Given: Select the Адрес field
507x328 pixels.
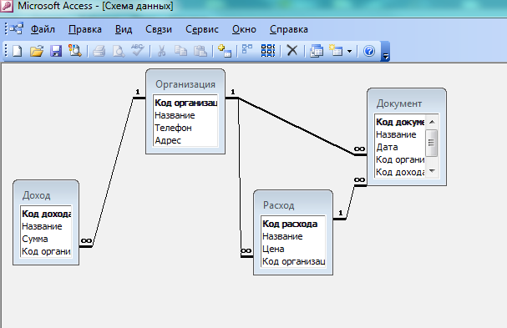Looking at the screenshot, I should click(x=185, y=140).
